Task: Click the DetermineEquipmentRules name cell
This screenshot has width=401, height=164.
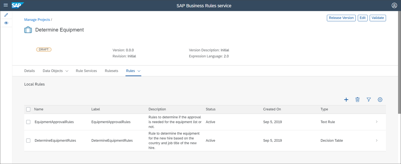Action: click(55, 141)
